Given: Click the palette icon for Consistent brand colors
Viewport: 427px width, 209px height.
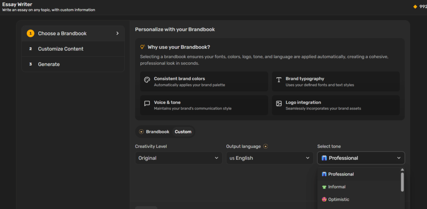Looking at the screenshot, I should [x=147, y=80].
